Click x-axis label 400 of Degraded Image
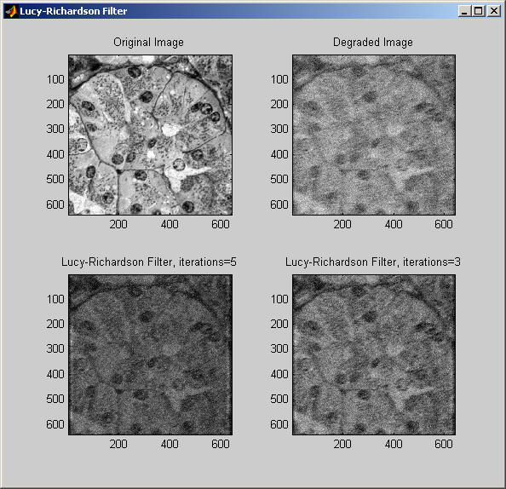This screenshot has height=489, width=506. [394, 224]
